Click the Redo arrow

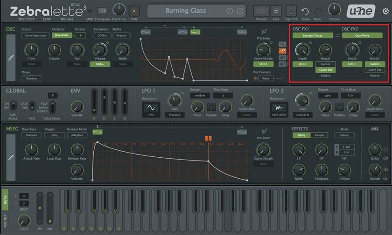pos(317,12)
